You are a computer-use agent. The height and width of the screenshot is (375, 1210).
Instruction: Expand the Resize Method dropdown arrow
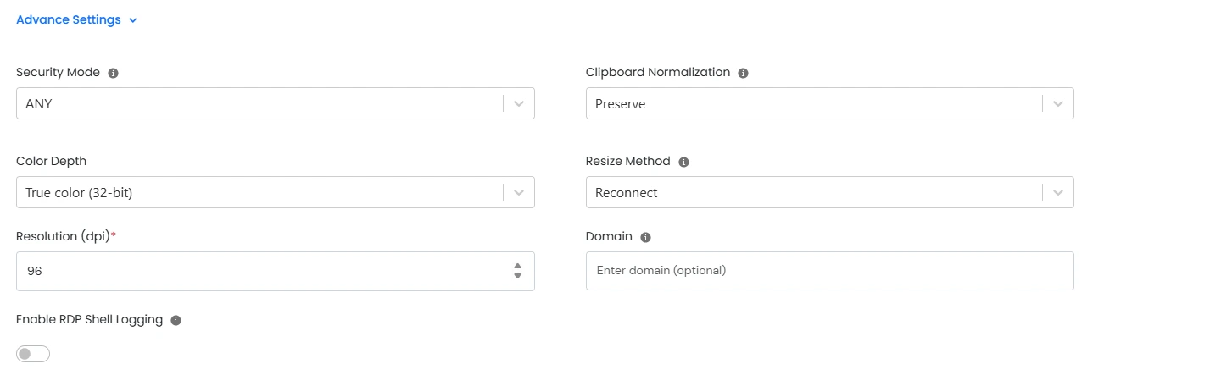pos(1058,193)
